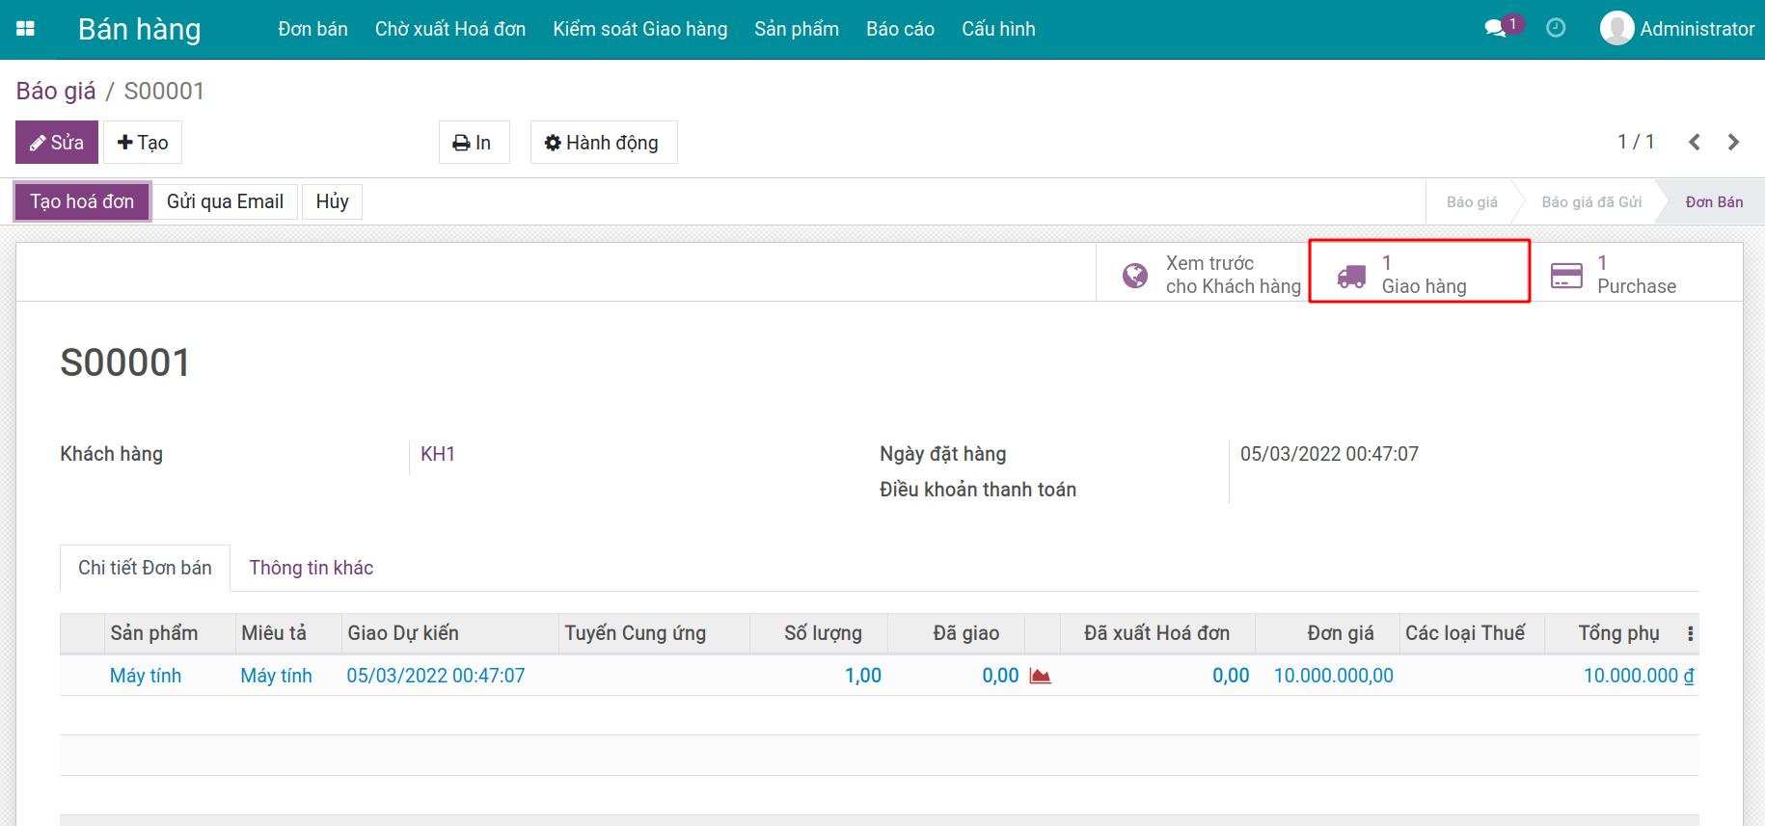Click the Sửa edit button
1765x826 pixels.
pyautogui.click(x=57, y=143)
